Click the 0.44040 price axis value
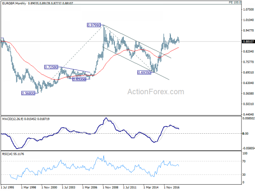255x191 pixels. [x=249, y=114]
